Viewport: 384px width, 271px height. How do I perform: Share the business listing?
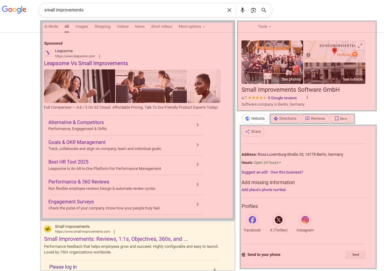[x=253, y=132]
